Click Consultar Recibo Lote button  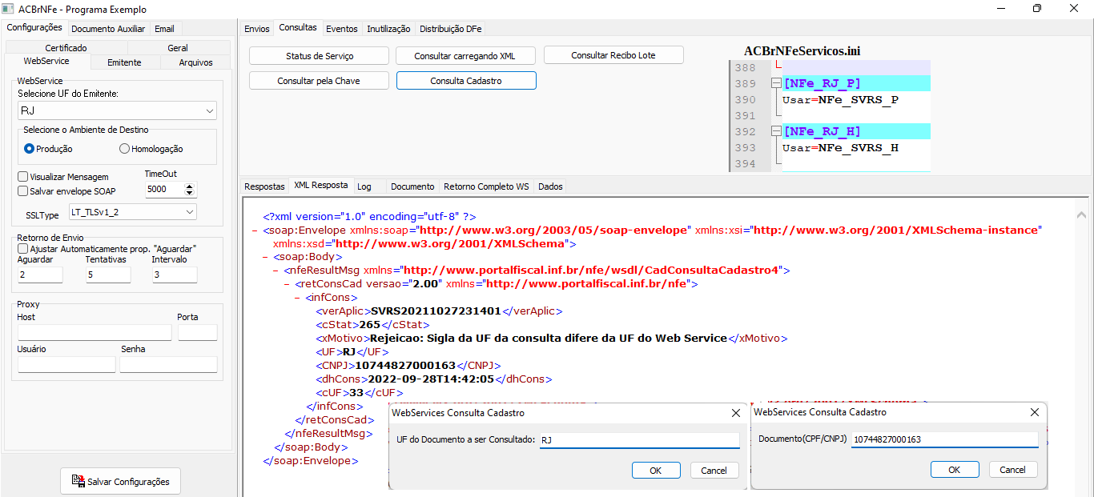click(x=613, y=55)
